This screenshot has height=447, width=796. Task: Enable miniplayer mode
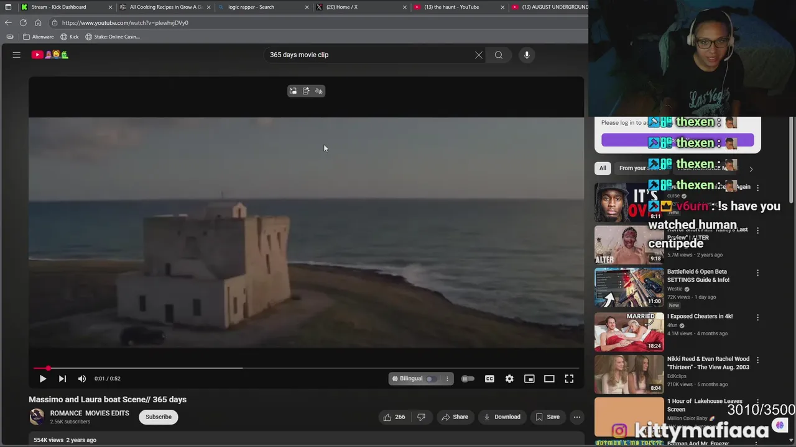point(529,379)
